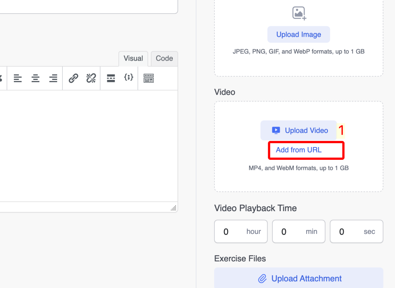Click the Upload Image button

(x=299, y=34)
